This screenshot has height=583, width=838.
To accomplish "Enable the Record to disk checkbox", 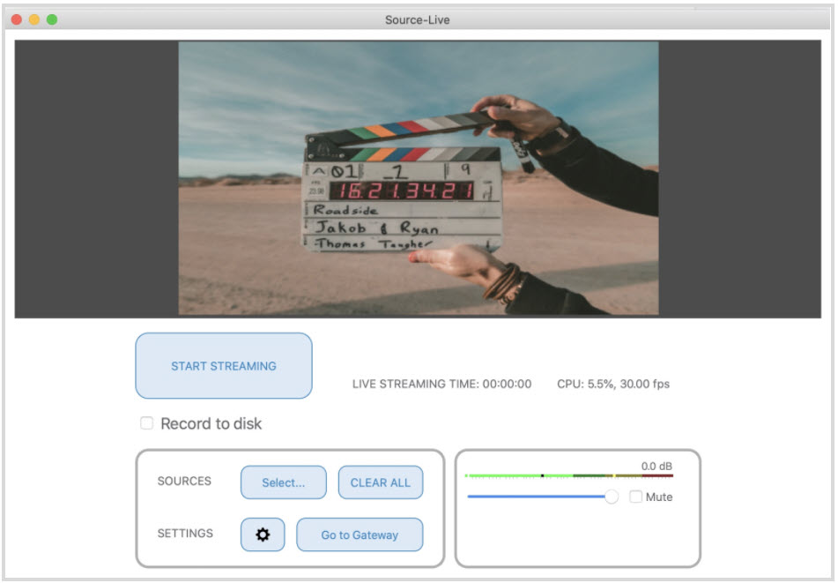I will point(147,424).
